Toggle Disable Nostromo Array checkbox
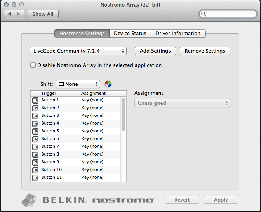The image size is (261, 212). click(33, 65)
